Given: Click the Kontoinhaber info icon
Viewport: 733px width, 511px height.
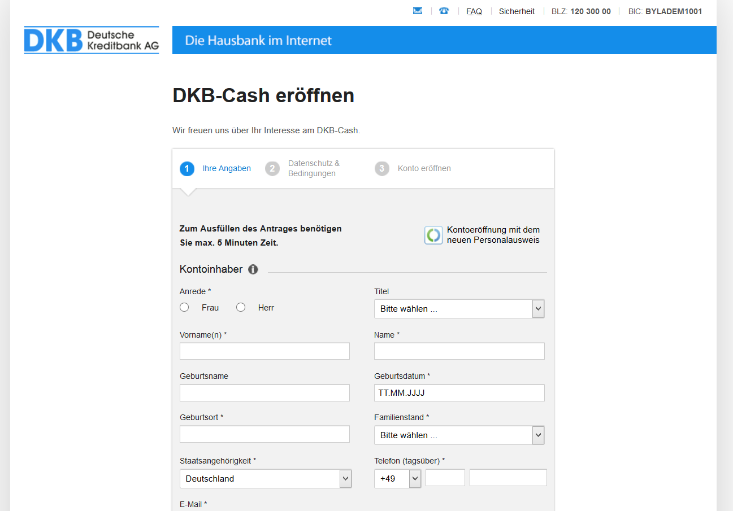Looking at the screenshot, I should click(253, 269).
